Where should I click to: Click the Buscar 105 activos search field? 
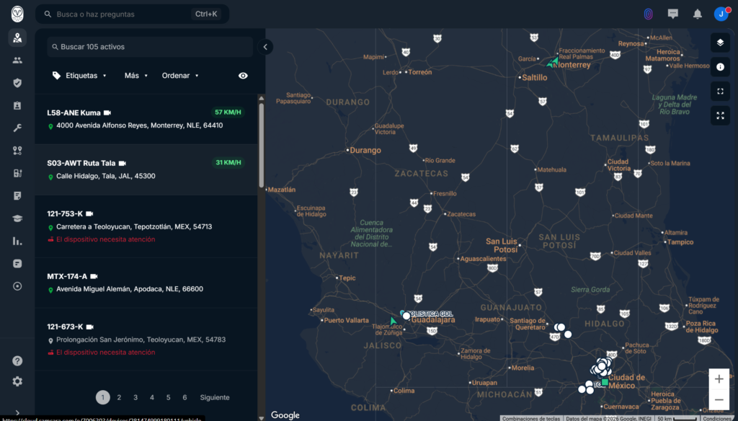(x=150, y=47)
